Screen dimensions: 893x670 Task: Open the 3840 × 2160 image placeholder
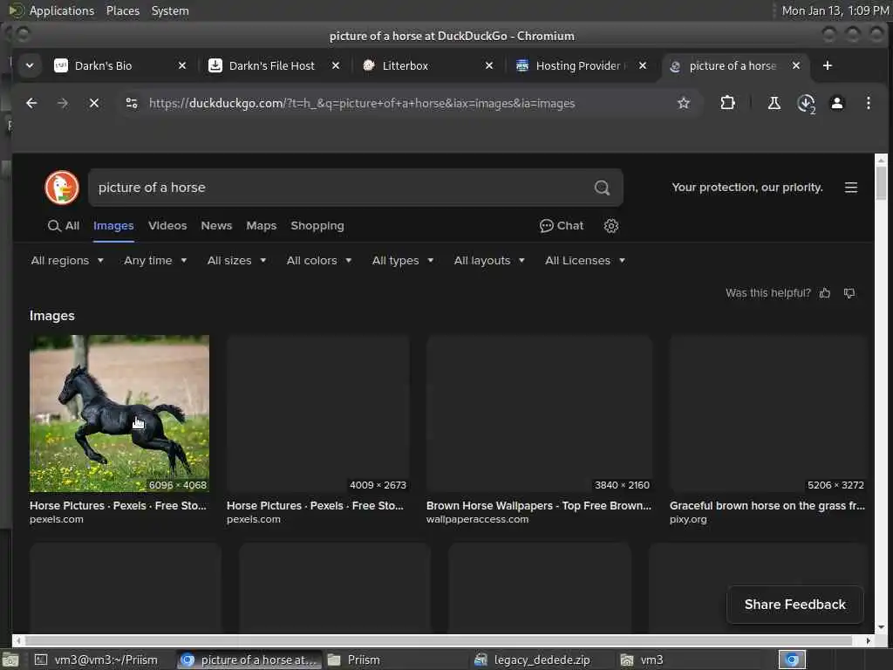tap(539, 414)
